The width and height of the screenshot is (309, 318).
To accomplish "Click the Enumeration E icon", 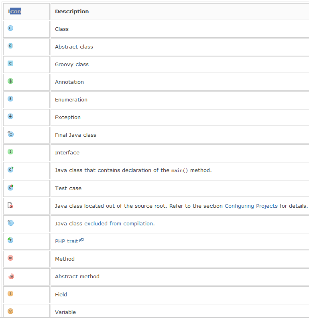I will point(10,99).
